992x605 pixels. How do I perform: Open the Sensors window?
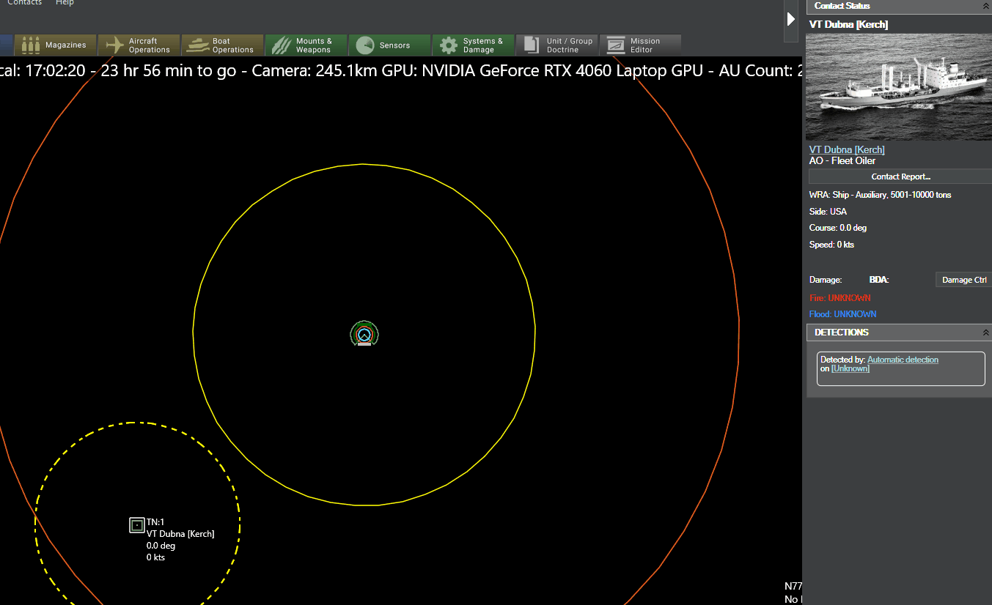pyautogui.click(x=389, y=45)
